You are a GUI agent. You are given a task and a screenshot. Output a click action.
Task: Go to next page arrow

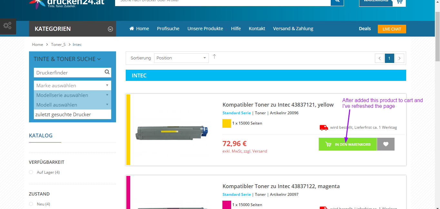point(399,58)
